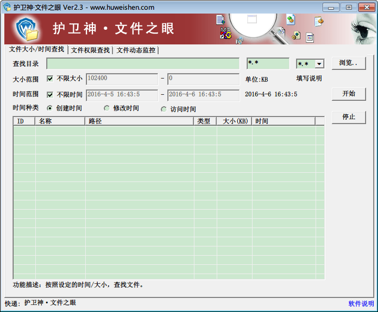Click the eye image in banner corner
Screen dimensions: 378x312
point(363,29)
